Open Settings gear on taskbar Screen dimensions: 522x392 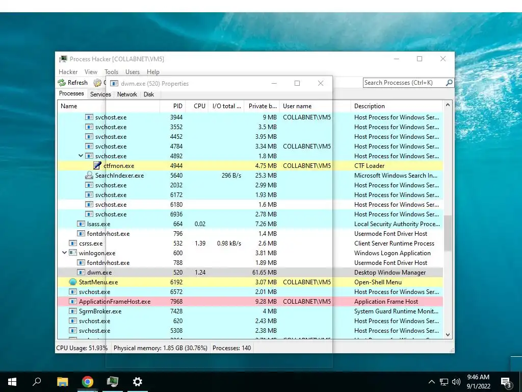[138, 382]
